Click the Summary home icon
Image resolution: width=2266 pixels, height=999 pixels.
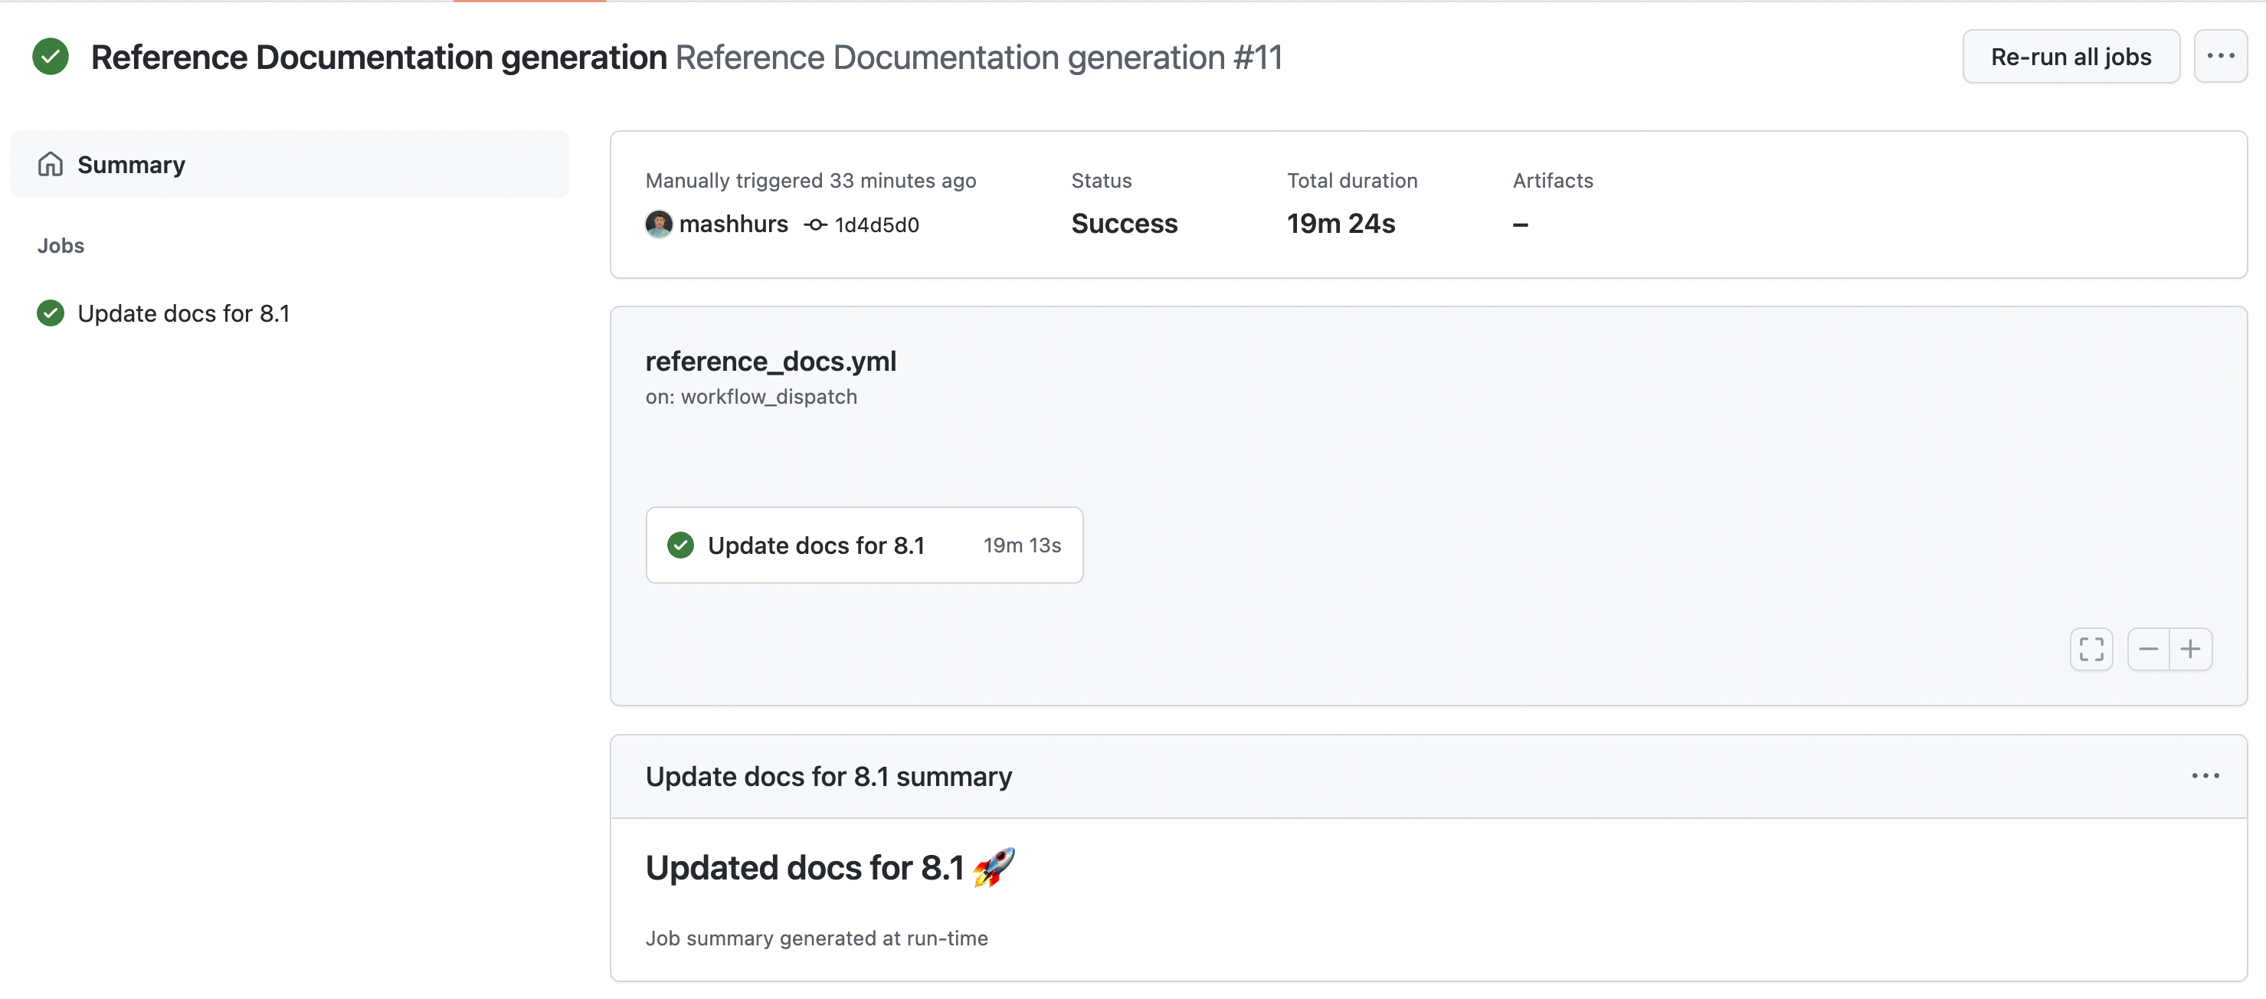[50, 165]
